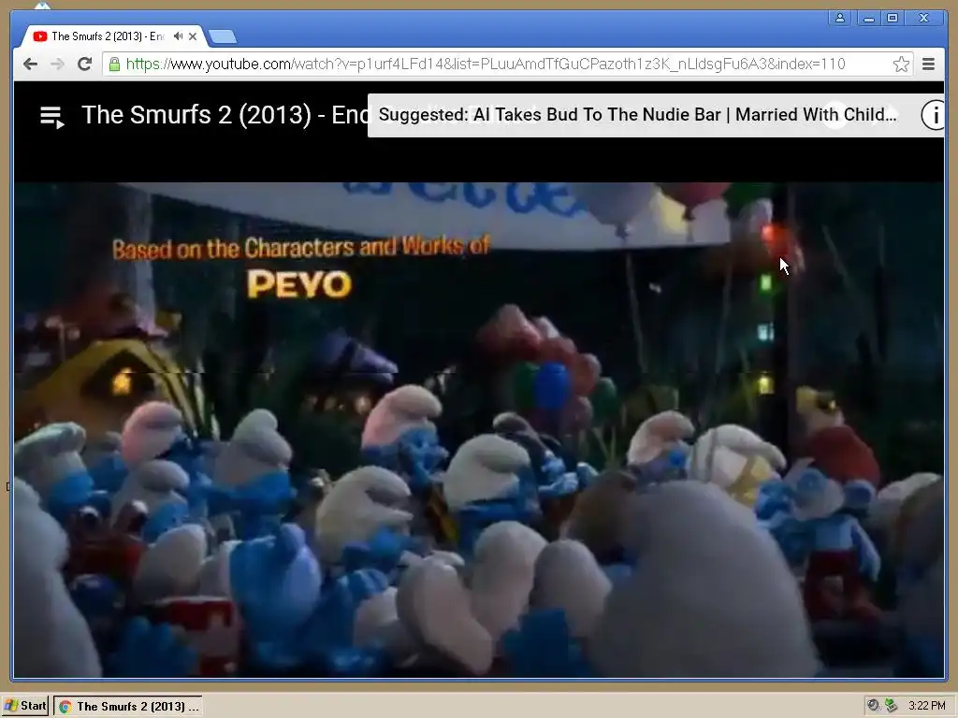The image size is (958, 718).
Task: Click the YouTube URL address bar
Action: (507, 65)
